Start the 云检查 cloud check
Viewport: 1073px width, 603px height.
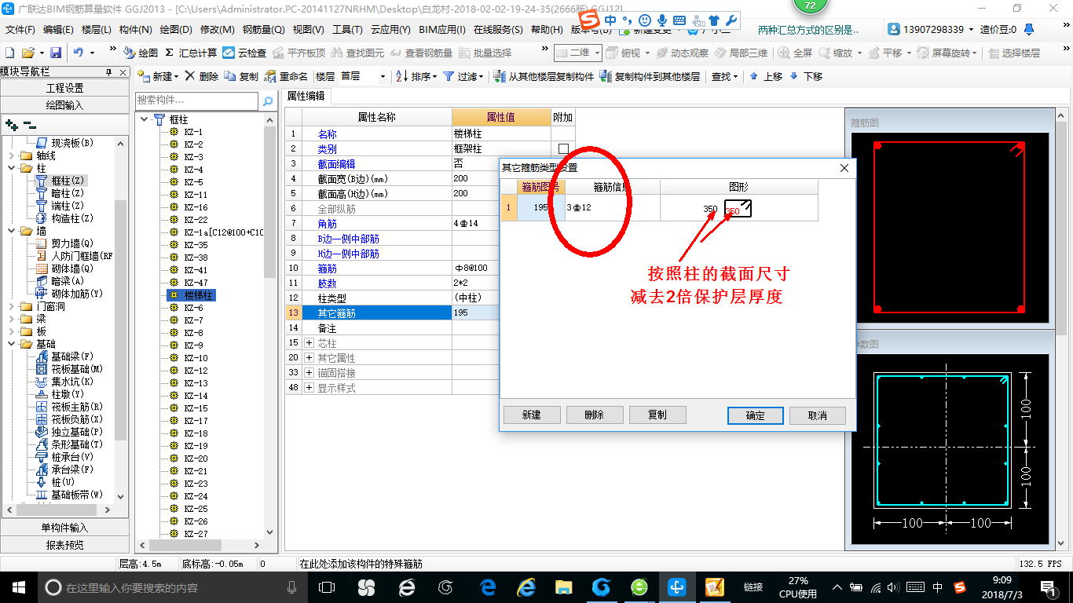pos(244,53)
